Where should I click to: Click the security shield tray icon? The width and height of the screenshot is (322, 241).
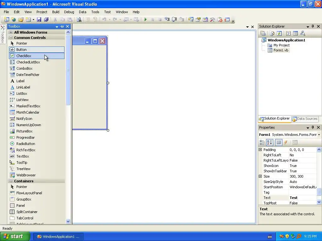tap(287, 237)
